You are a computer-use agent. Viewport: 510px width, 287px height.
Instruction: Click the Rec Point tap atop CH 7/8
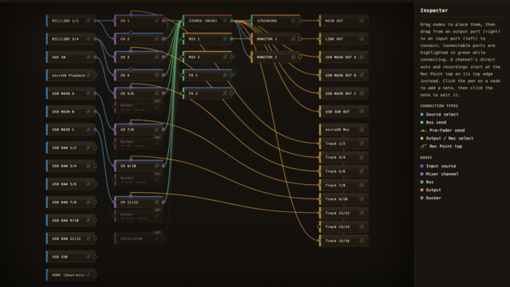click(131, 124)
